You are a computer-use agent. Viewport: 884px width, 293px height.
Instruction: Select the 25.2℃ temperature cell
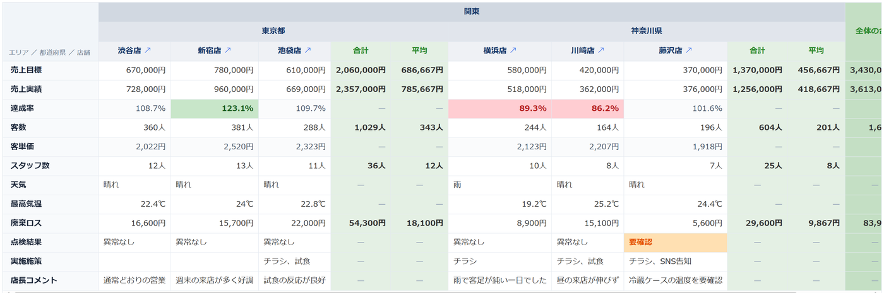(x=587, y=204)
